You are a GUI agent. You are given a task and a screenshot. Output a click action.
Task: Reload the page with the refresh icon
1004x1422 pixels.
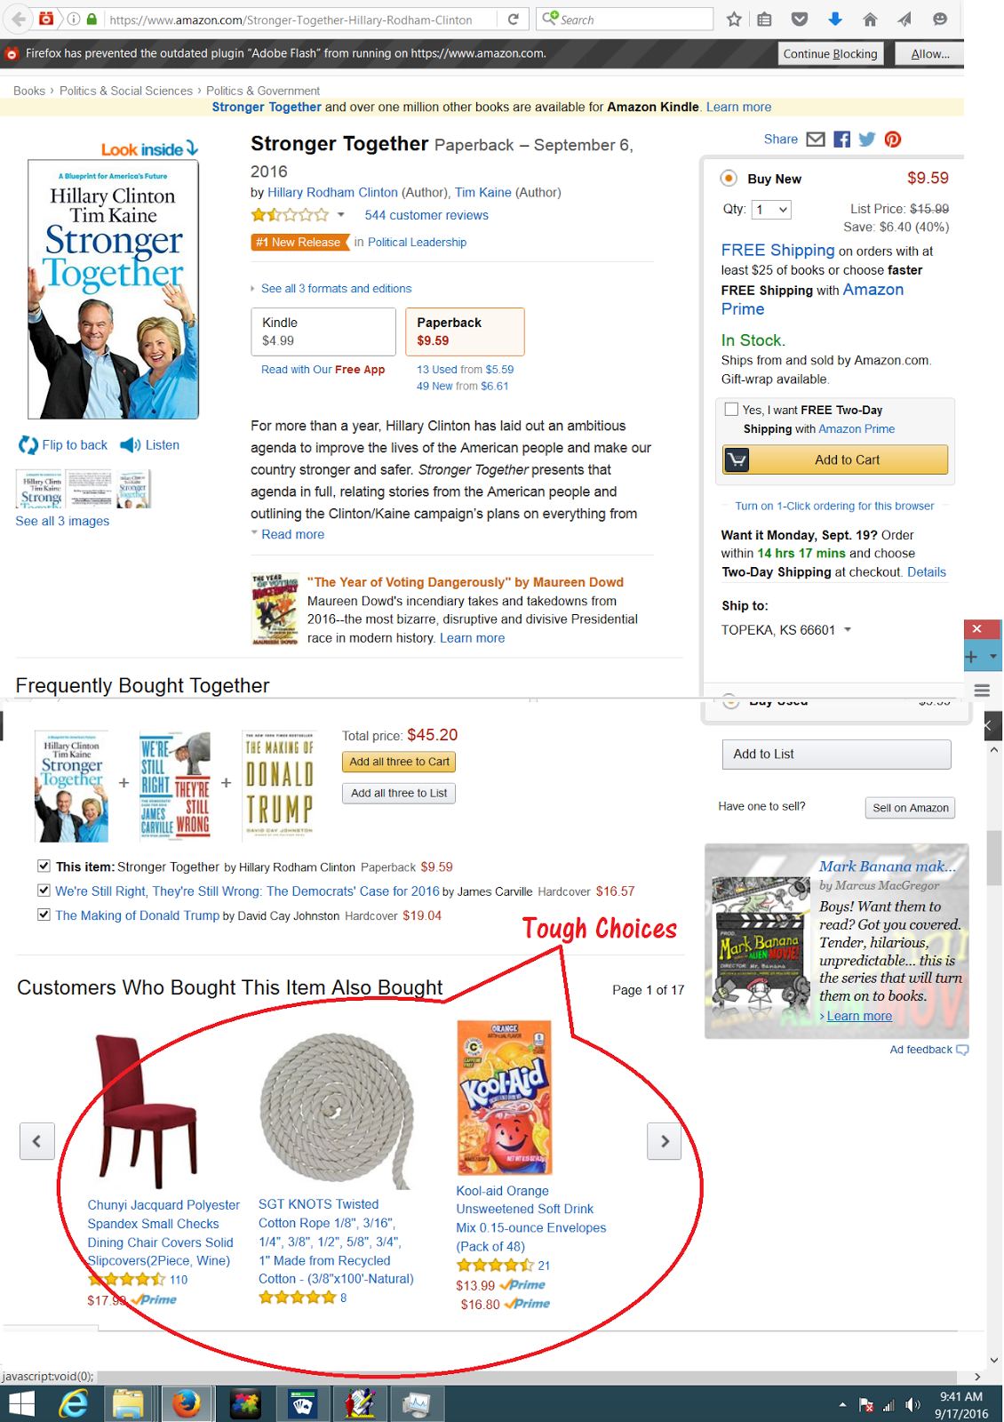click(513, 19)
